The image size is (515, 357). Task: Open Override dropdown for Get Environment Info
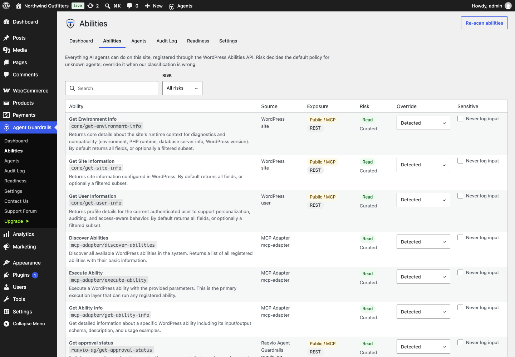pyautogui.click(x=423, y=123)
